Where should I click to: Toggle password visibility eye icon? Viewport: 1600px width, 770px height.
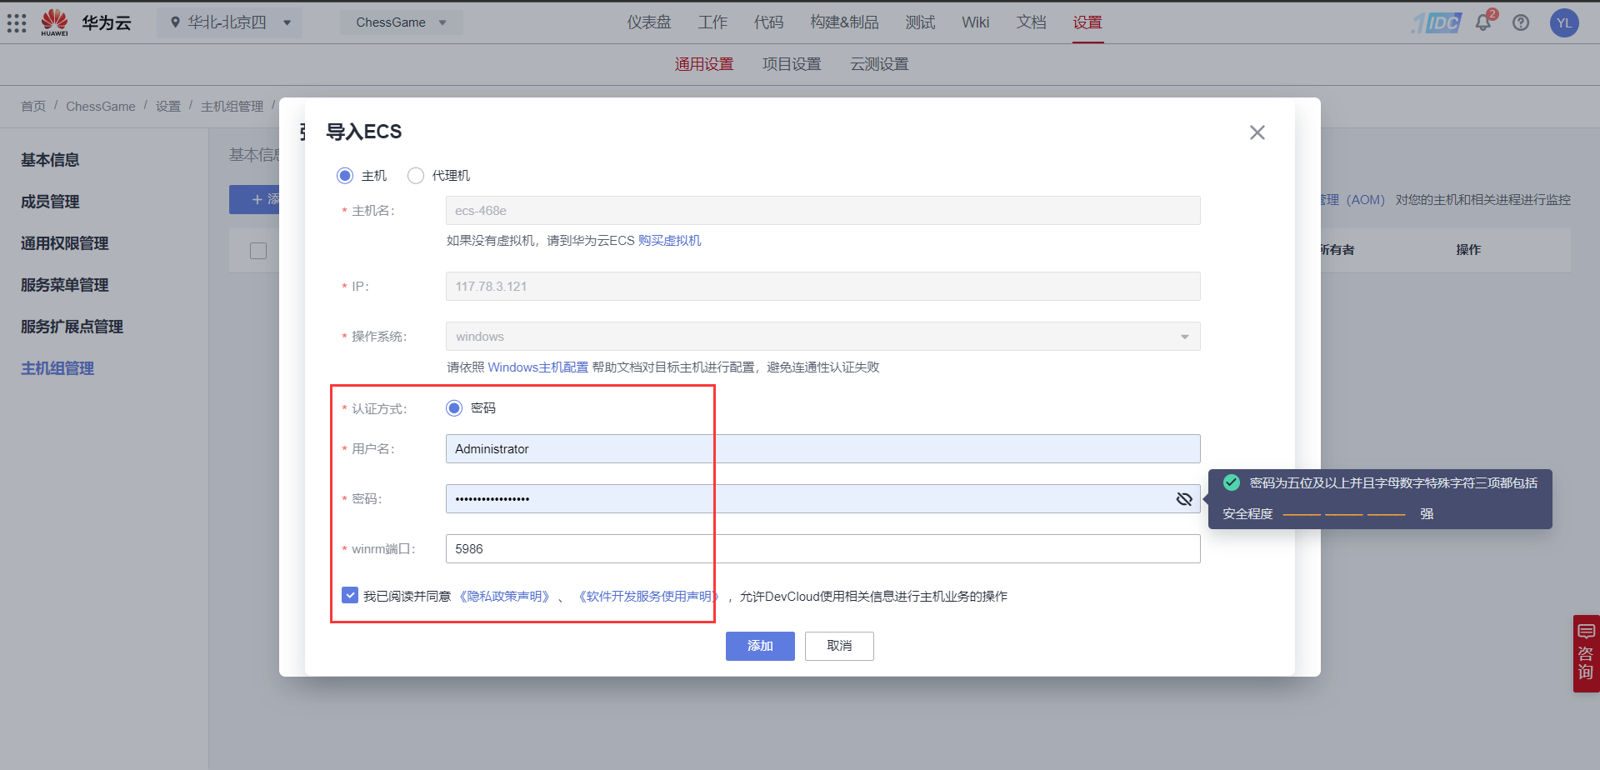pyautogui.click(x=1184, y=499)
